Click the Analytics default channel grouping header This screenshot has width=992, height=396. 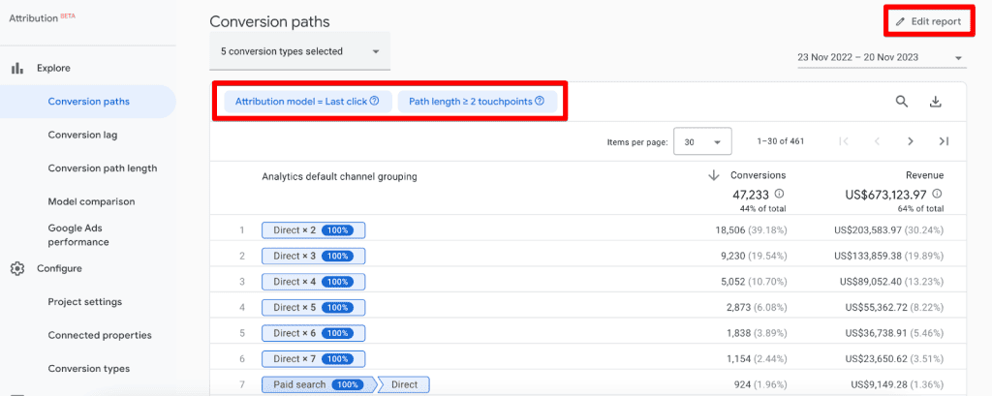point(339,177)
